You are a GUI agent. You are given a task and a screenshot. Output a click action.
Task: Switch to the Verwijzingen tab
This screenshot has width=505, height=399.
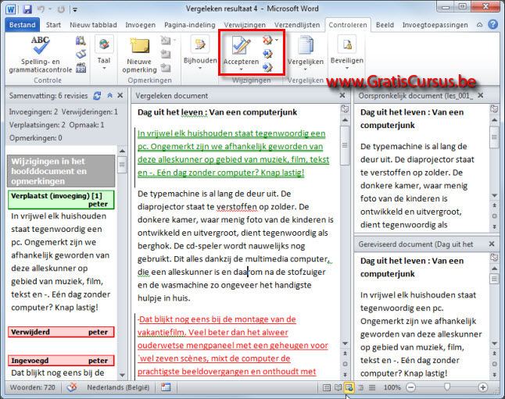[x=245, y=25]
